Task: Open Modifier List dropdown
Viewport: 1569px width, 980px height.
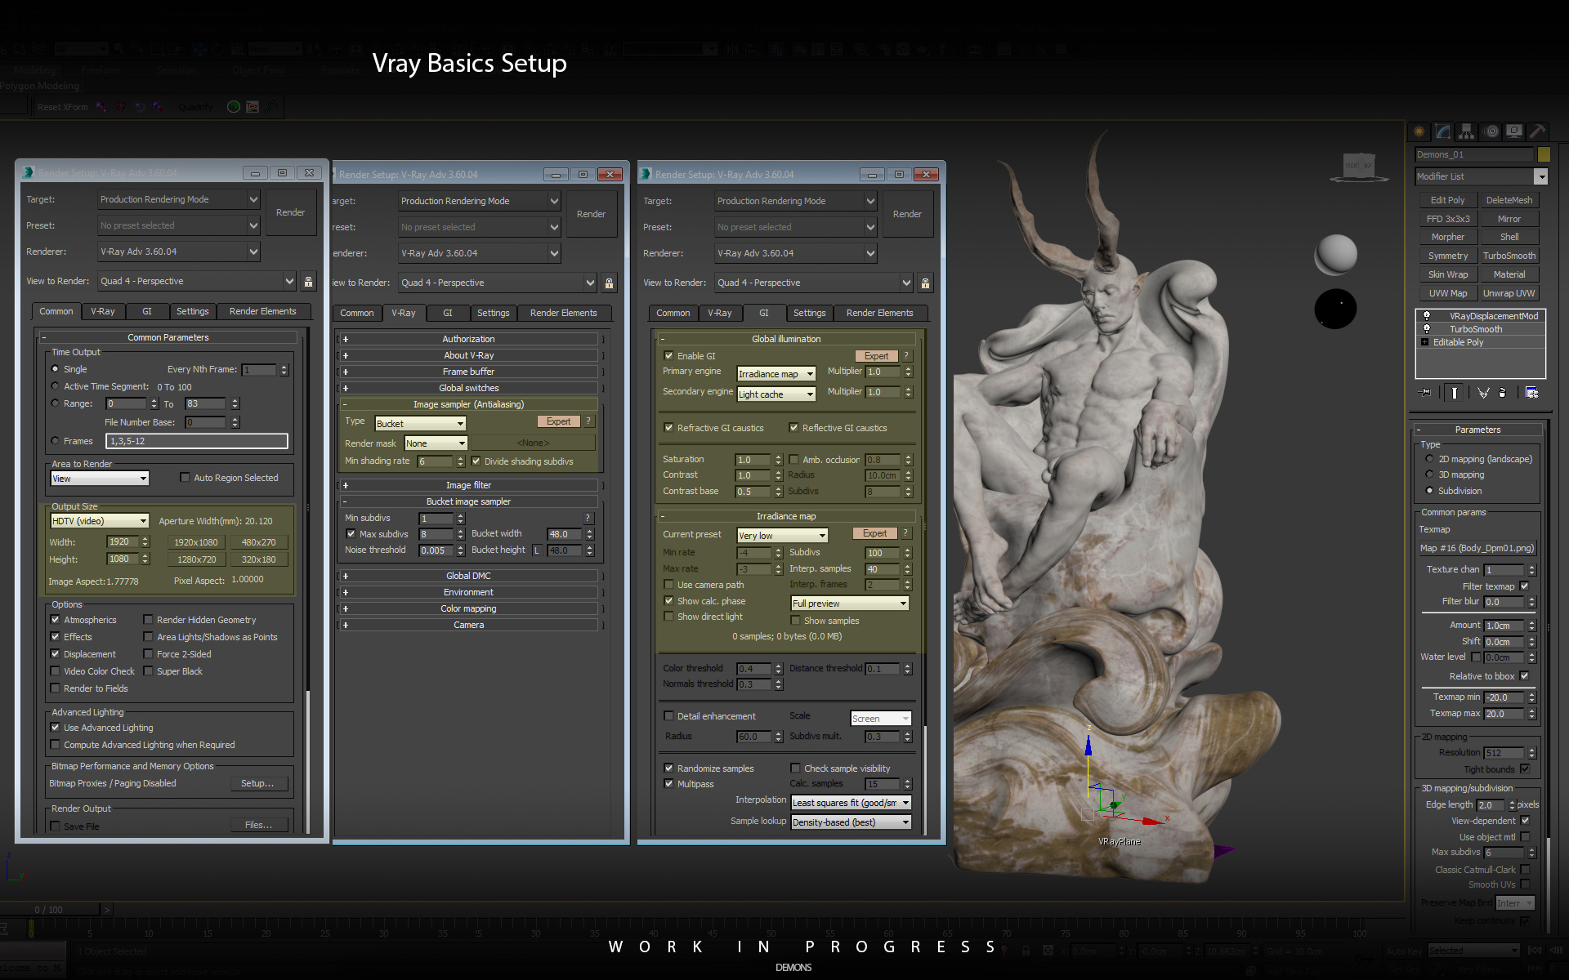Action: pos(1482,176)
